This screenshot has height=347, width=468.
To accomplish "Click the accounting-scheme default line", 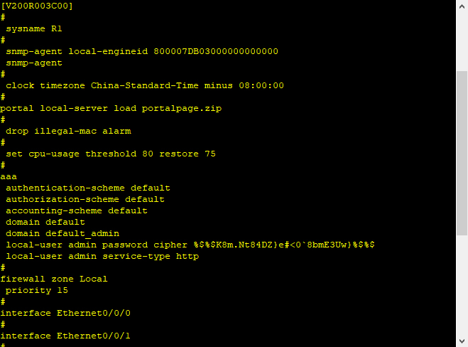I will pos(77,210).
